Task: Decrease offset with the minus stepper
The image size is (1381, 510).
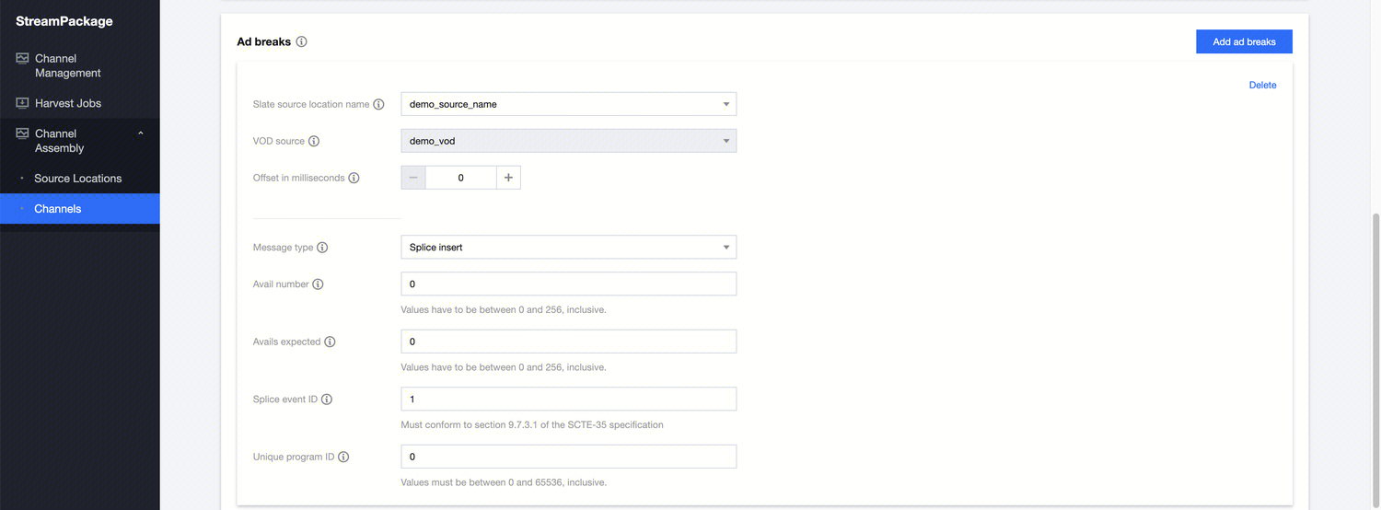Action: pos(413,178)
